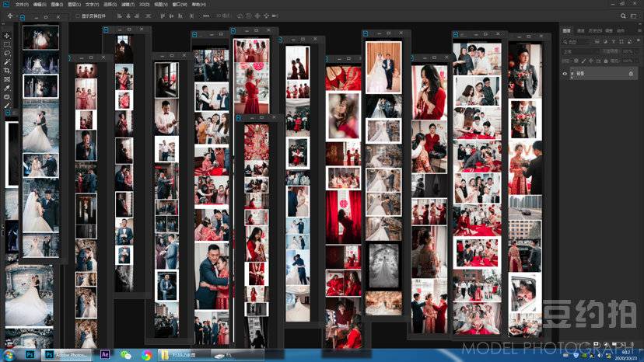
Task: Click the groom hugging bride large photo
Action: coord(212,276)
